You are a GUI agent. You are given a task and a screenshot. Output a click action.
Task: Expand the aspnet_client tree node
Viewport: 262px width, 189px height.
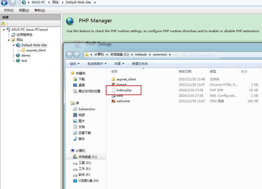pyautogui.click(x=18, y=50)
